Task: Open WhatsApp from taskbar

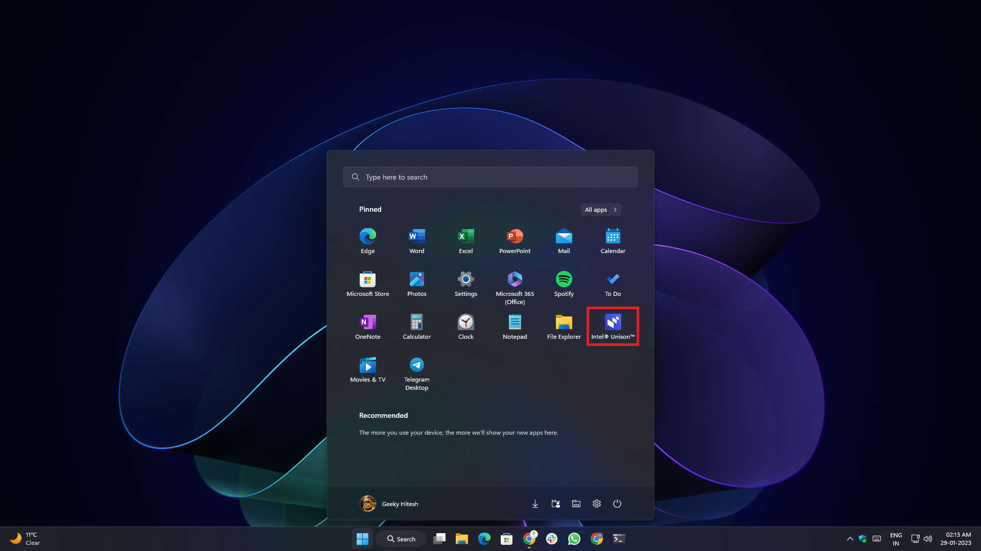Action: (574, 538)
